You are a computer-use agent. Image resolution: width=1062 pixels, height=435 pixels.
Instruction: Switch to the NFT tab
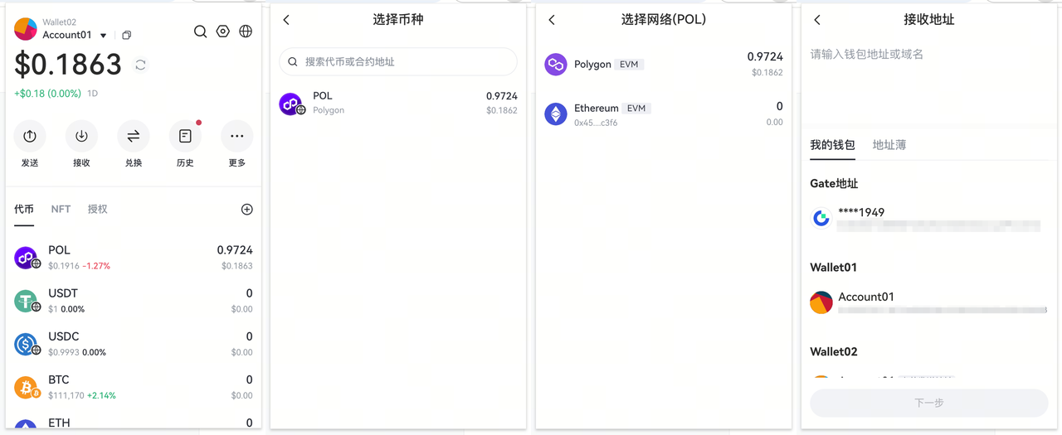pos(61,210)
